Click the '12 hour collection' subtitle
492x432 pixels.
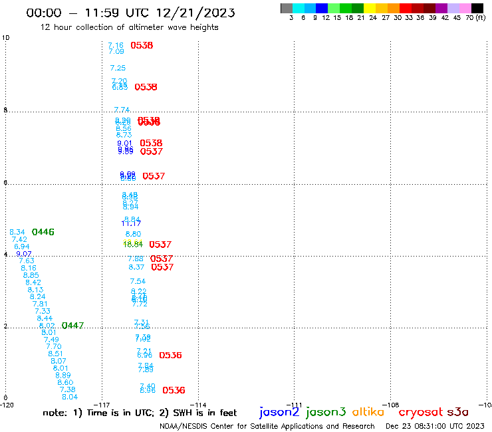129,27
